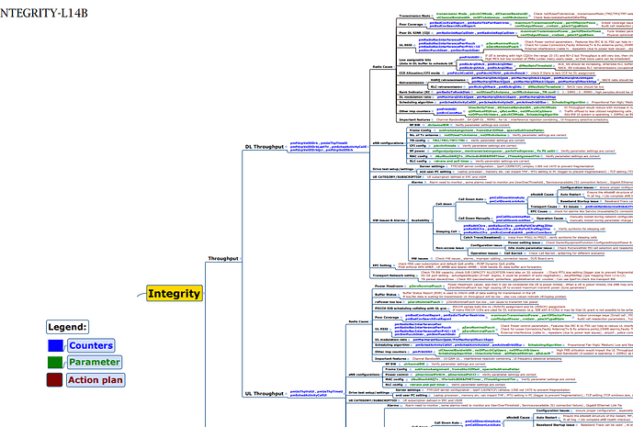
Task: Select the Transmission Mode node
Action: click(414, 17)
